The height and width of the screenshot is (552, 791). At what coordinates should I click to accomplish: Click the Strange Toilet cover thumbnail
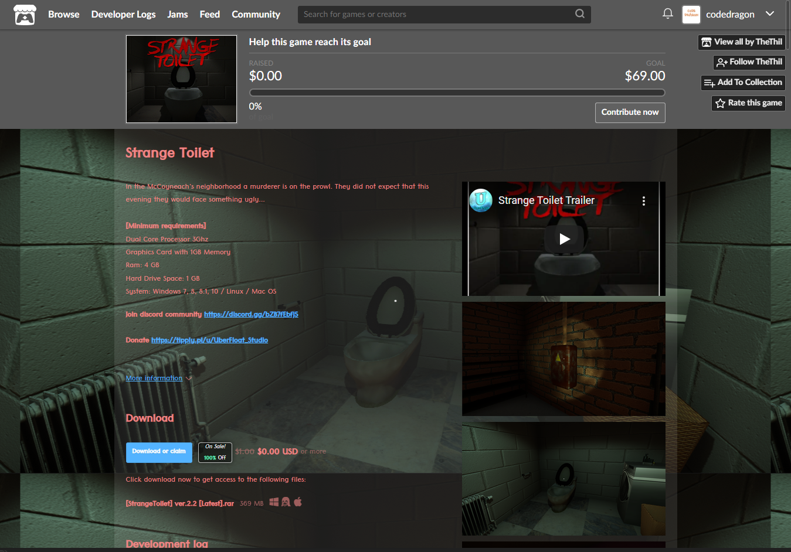pos(182,79)
